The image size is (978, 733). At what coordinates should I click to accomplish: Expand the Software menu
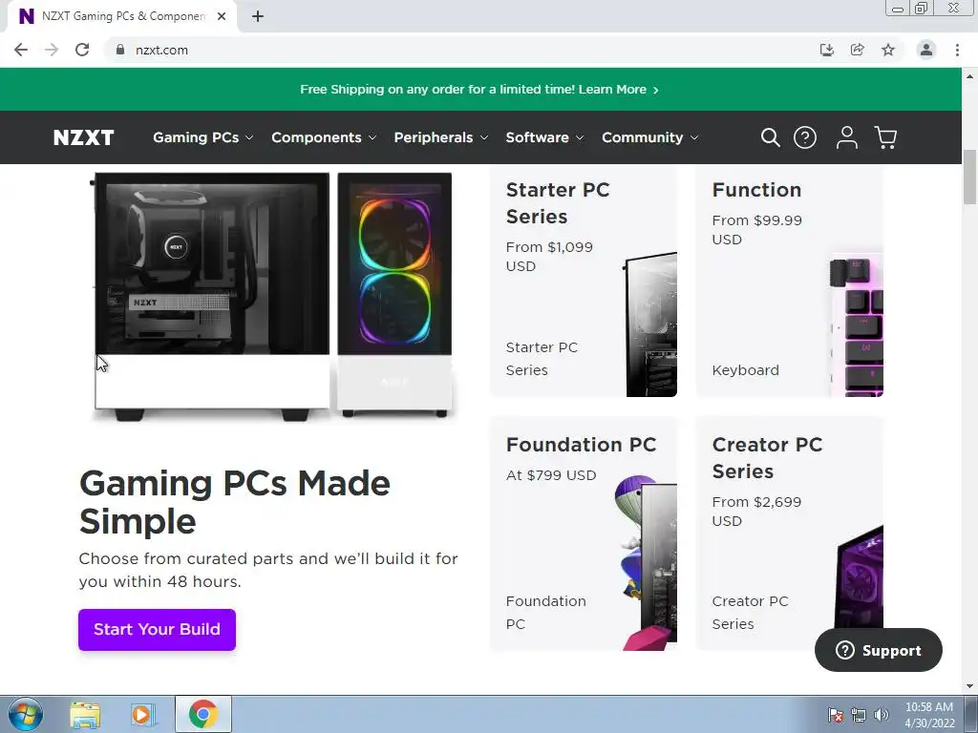pyautogui.click(x=544, y=137)
